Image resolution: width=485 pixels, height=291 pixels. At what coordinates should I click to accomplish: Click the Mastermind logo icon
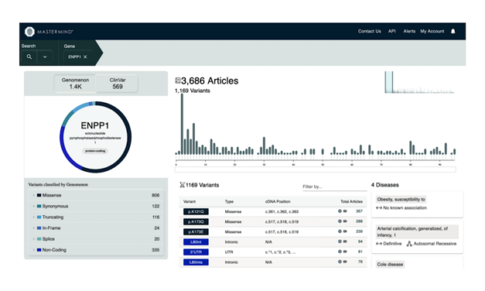(x=29, y=31)
